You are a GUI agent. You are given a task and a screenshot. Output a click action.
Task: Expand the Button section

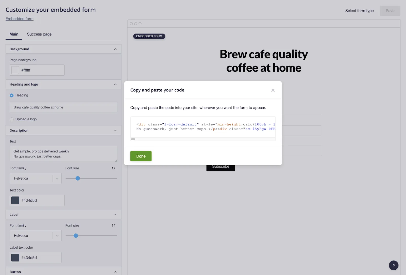click(x=116, y=272)
